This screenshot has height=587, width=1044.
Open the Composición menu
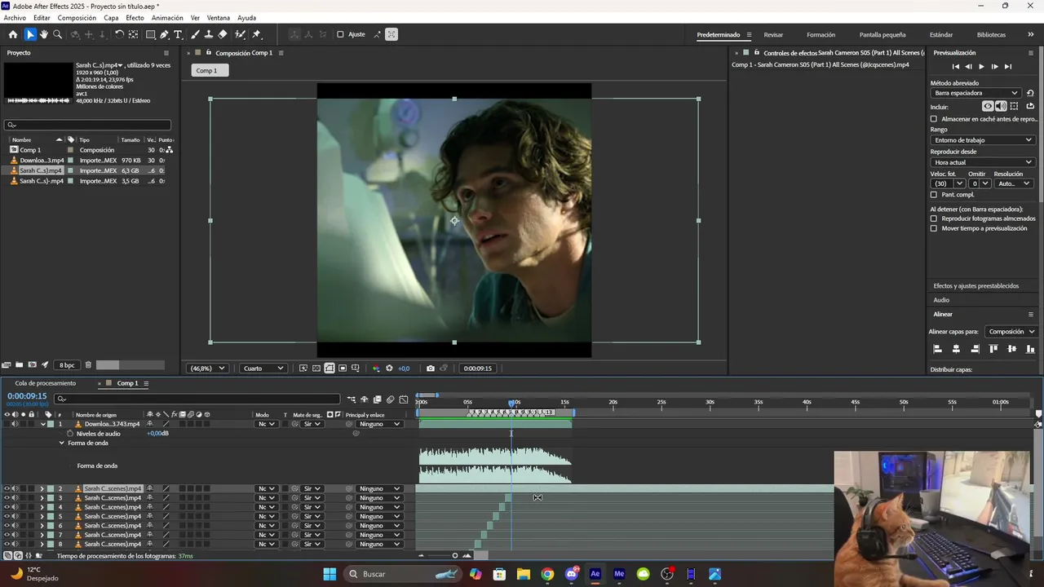coord(77,18)
